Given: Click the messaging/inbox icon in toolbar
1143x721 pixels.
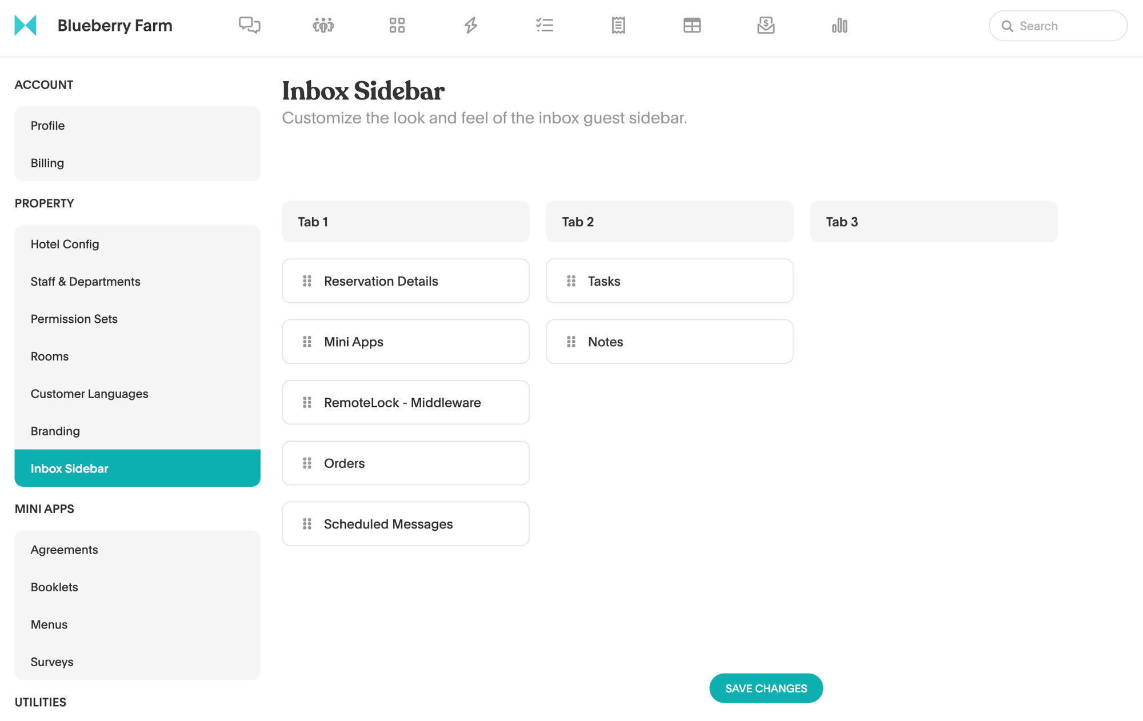Looking at the screenshot, I should point(249,25).
